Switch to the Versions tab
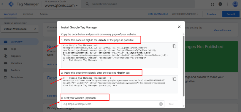 click(x=28, y=14)
